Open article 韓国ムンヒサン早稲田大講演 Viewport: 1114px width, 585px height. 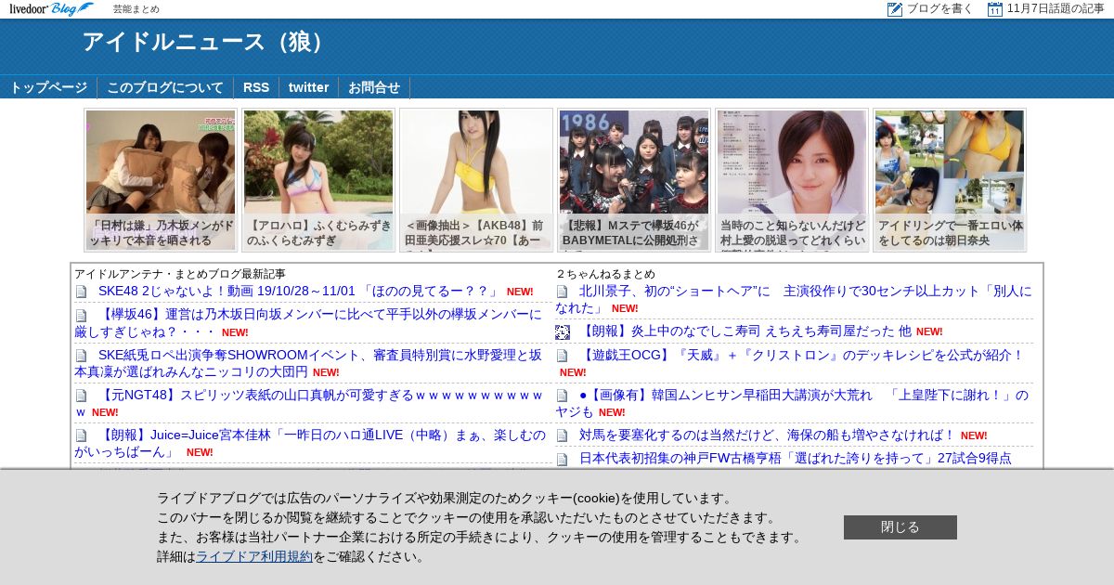point(792,403)
